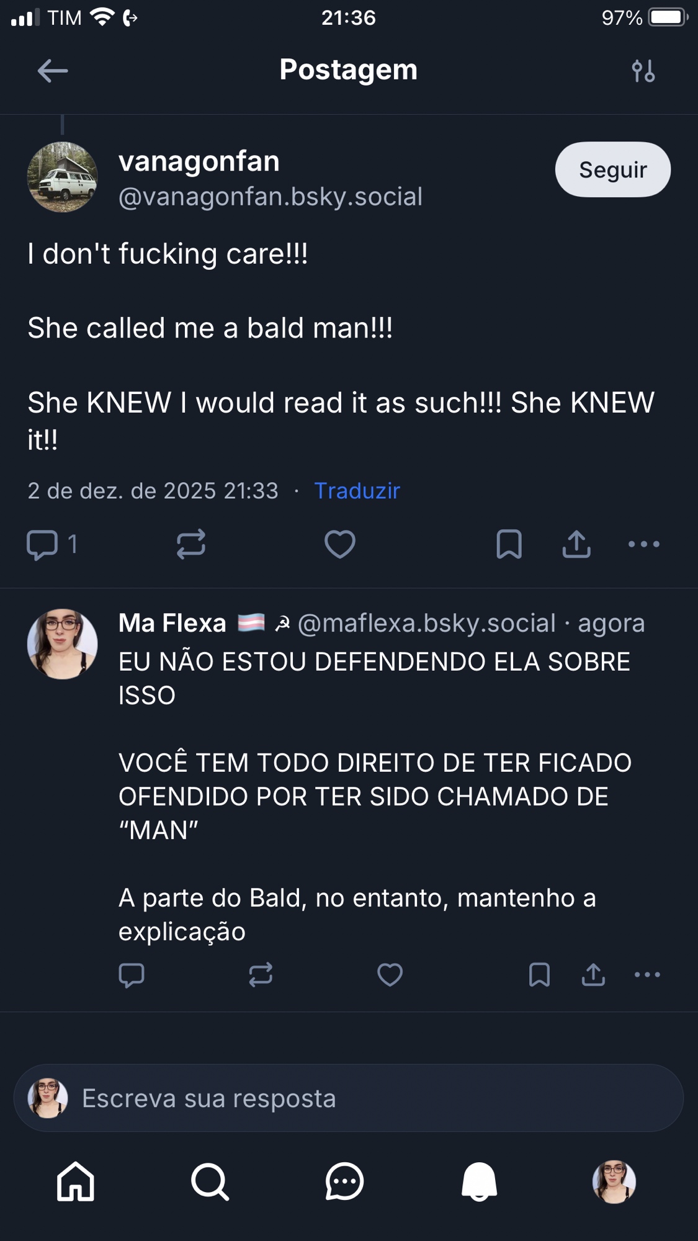Open the Search tab
This screenshot has width=698, height=1241.
point(210,1181)
